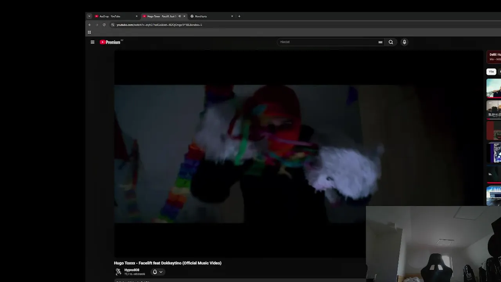The height and width of the screenshot is (282, 501).
Task: Start voice search with microphone icon
Action: pyautogui.click(x=404, y=42)
